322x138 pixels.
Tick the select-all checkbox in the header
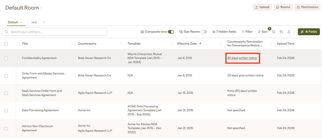[6, 44]
